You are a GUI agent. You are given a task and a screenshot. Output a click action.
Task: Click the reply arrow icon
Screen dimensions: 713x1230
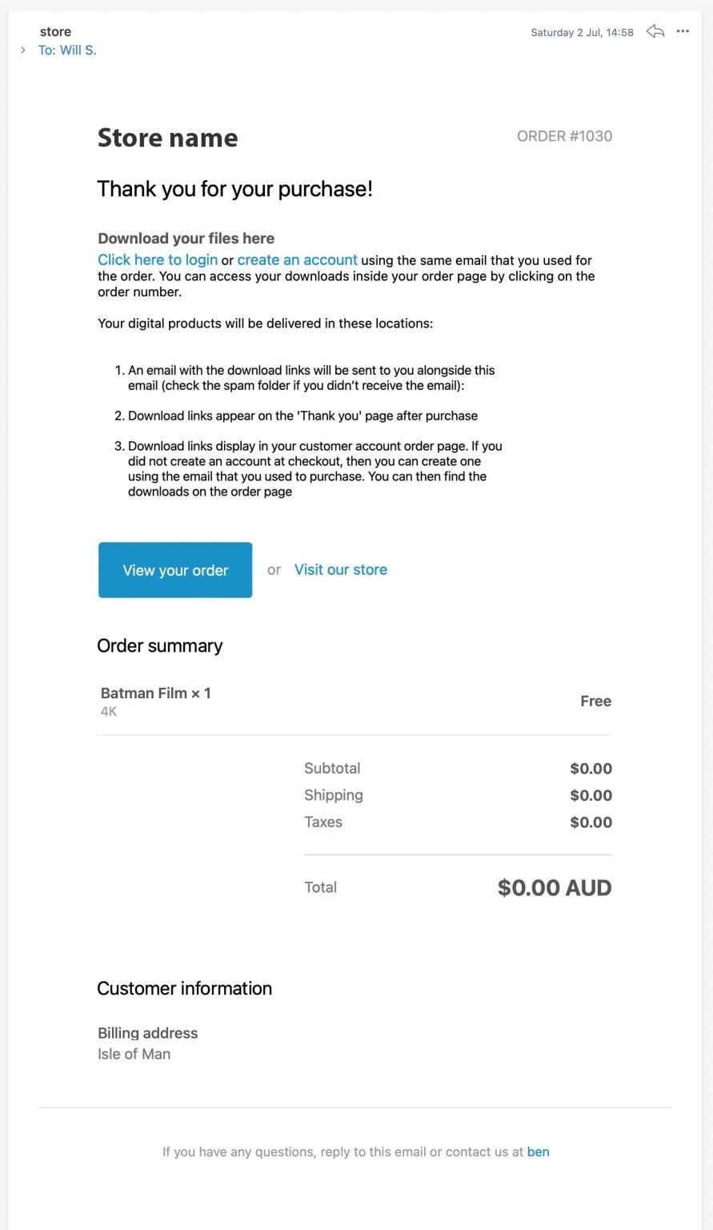(655, 32)
